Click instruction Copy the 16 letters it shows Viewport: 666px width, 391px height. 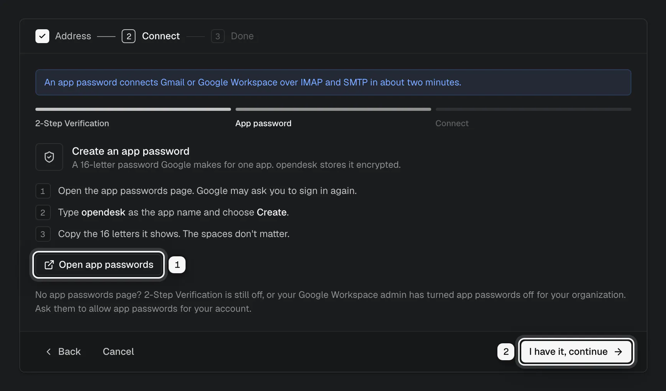[x=174, y=234]
